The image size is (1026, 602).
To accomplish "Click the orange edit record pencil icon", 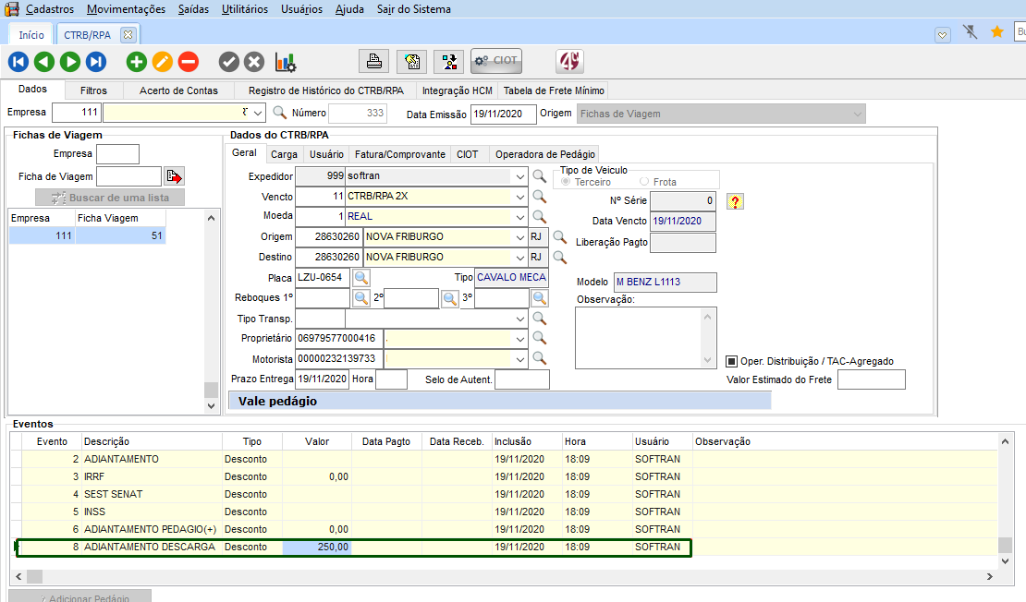I will (x=163, y=62).
